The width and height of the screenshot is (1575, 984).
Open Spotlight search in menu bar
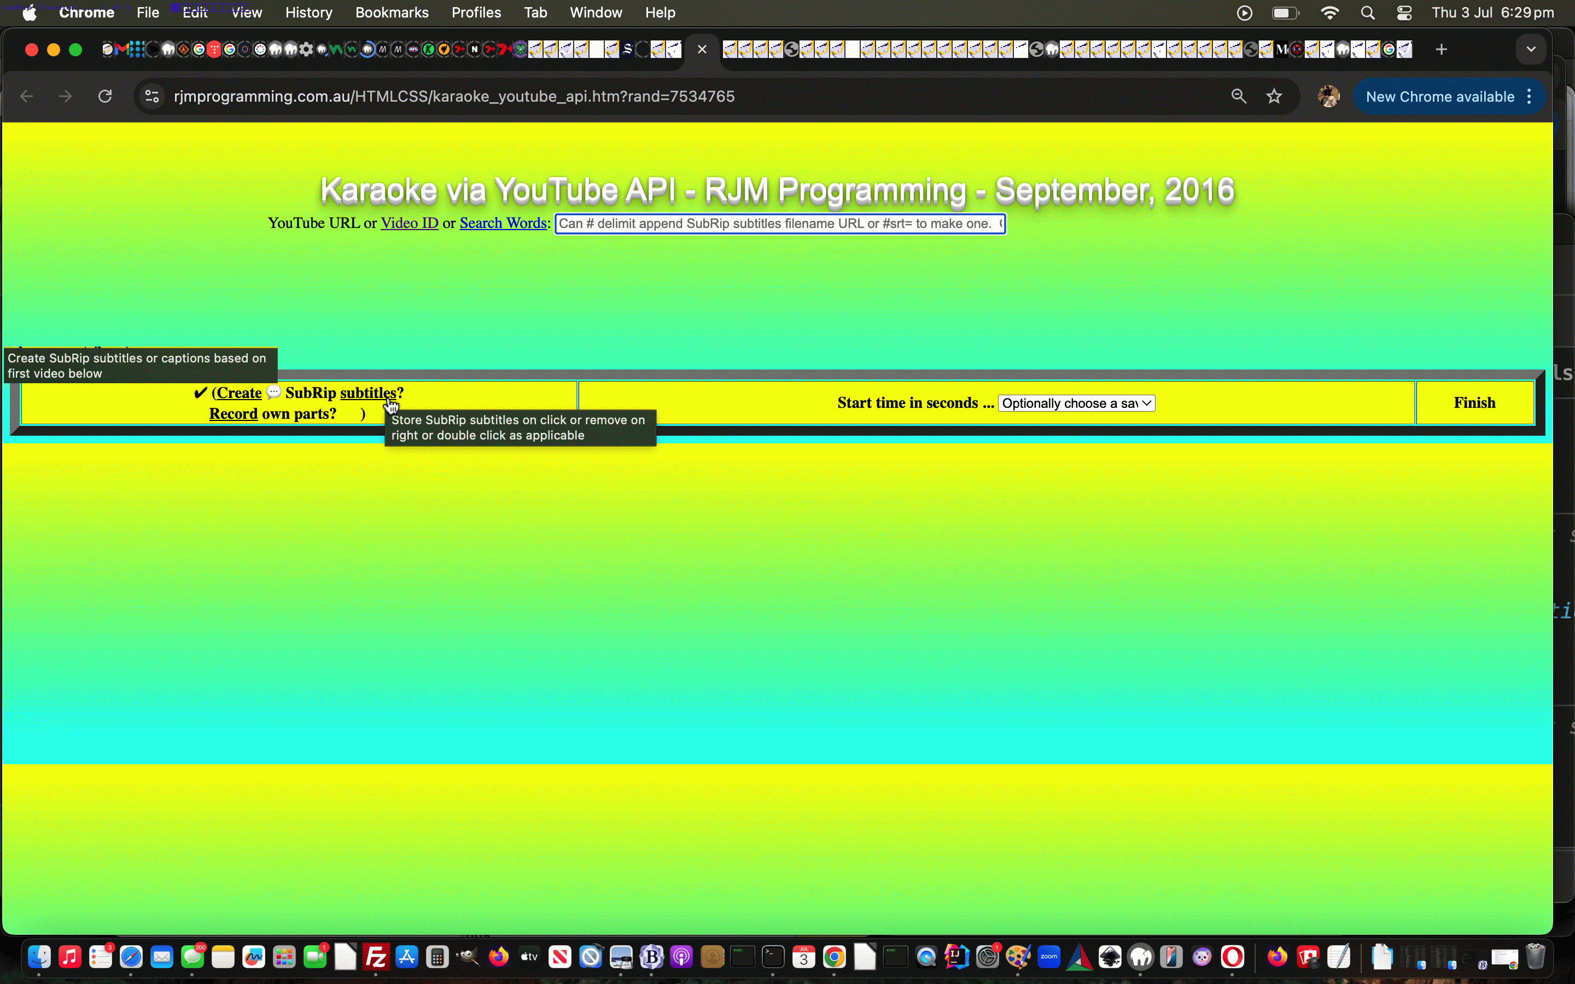[1367, 13]
